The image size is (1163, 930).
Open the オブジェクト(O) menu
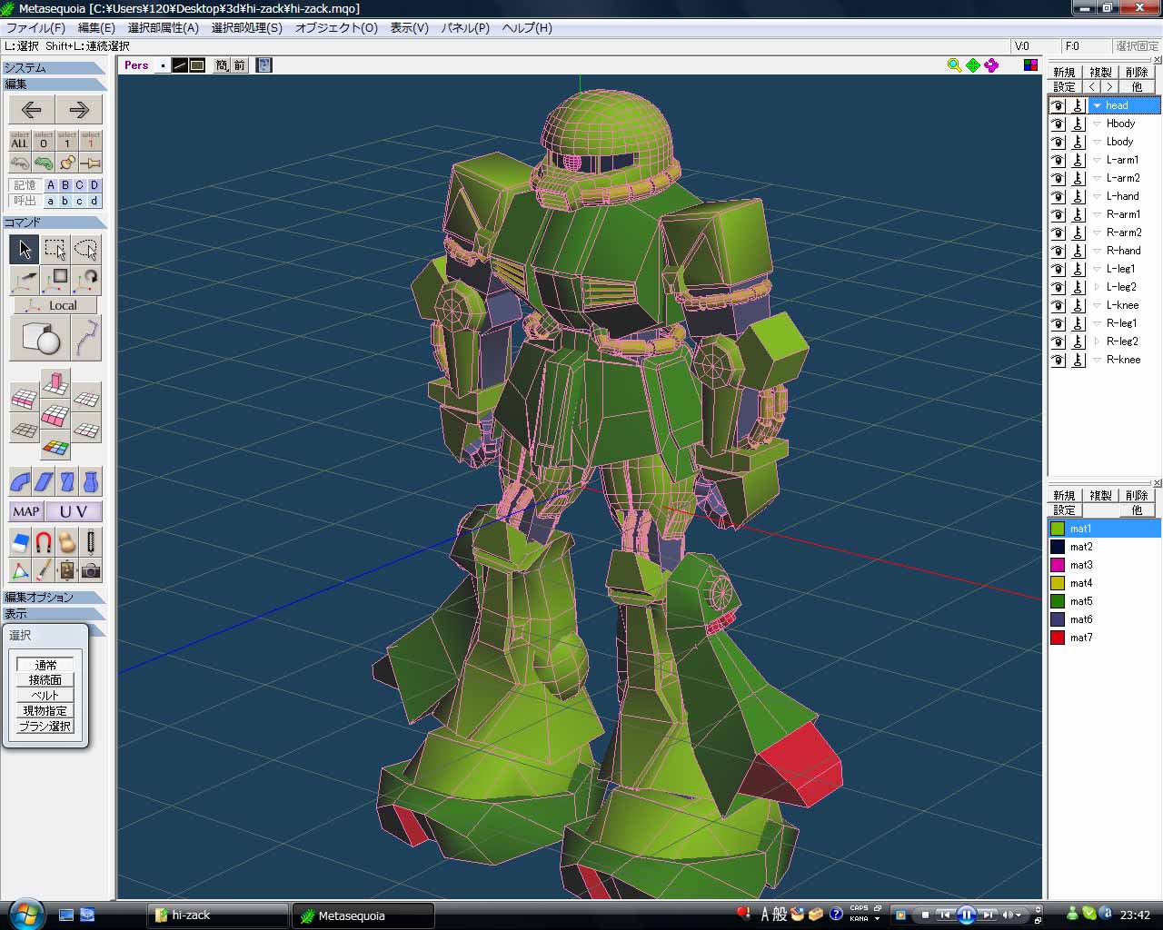(336, 28)
